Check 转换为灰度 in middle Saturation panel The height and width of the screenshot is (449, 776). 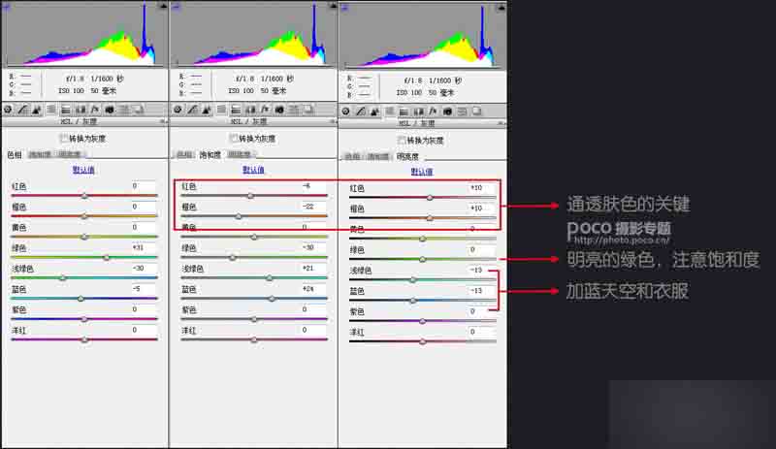click(x=234, y=138)
